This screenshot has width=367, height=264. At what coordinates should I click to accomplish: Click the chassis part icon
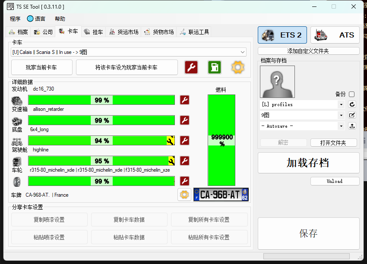(x=17, y=142)
